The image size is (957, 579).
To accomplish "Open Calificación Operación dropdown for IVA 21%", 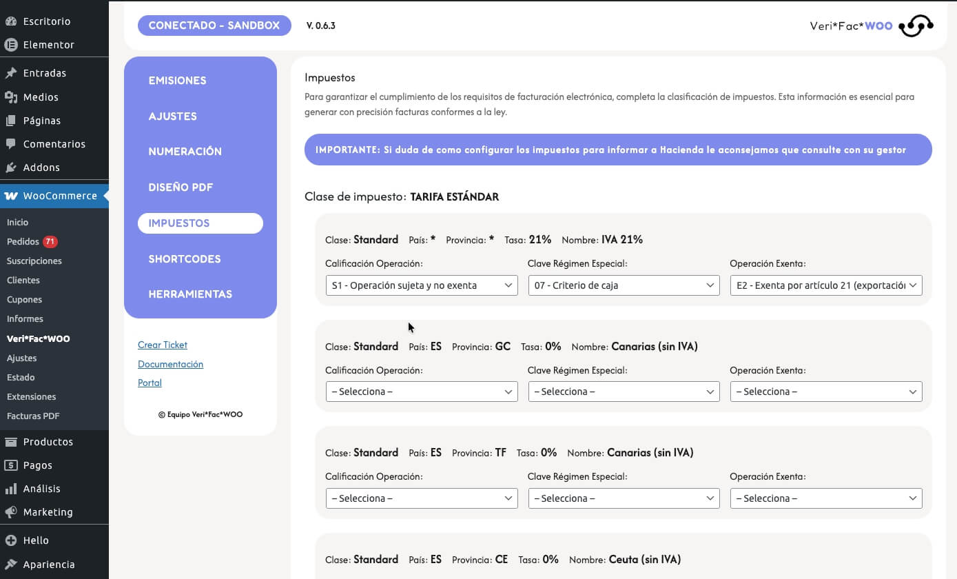I will click(422, 285).
